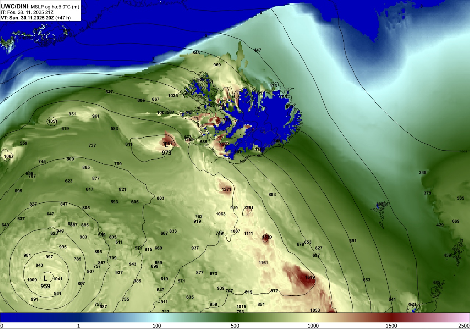
Task: Click the 1041 value beside the 959 low
Action: click(x=58, y=279)
